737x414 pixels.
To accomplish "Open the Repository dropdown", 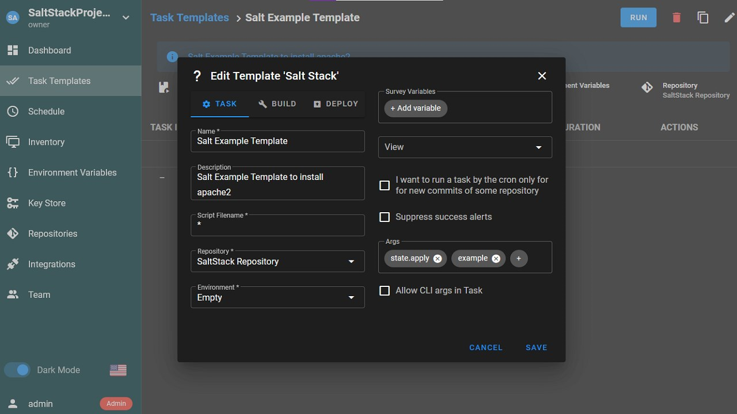I will pyautogui.click(x=278, y=262).
